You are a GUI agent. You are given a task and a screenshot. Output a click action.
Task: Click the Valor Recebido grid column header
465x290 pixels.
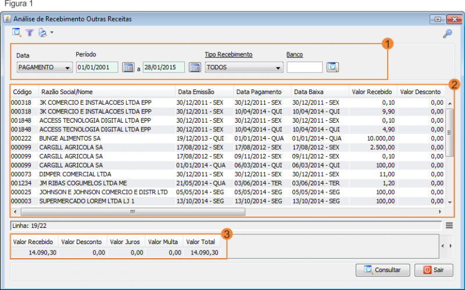[x=373, y=92]
